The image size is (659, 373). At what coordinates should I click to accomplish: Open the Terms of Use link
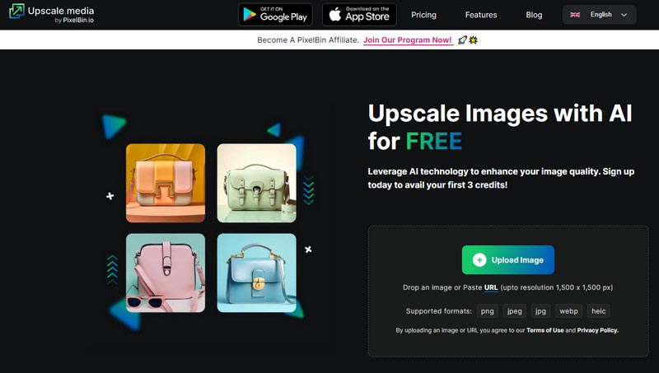point(545,330)
